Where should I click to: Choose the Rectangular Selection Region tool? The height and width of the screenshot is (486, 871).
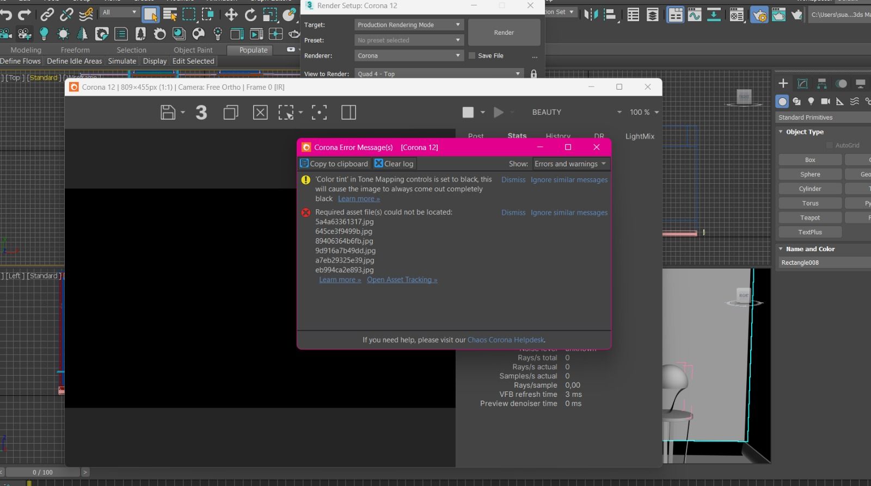point(189,15)
